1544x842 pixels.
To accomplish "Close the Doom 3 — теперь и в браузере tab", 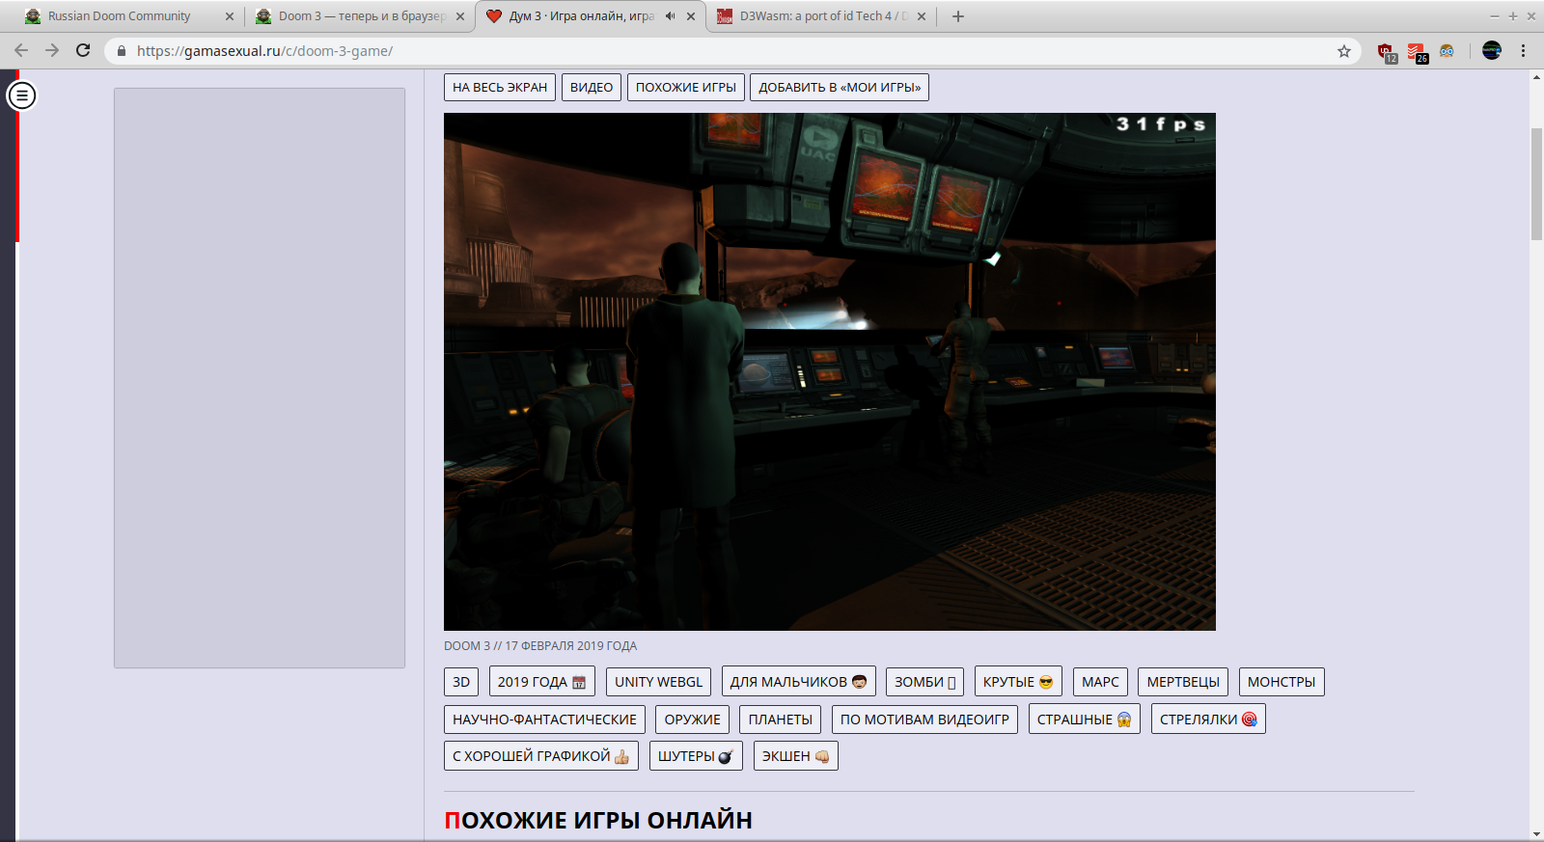I will (460, 16).
